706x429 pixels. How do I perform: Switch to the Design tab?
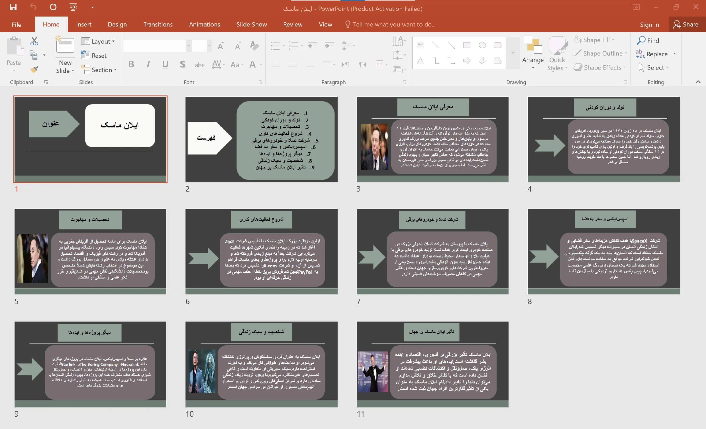point(117,25)
